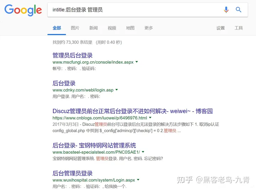Click the snippet 帐号: . 密码: . 验证码:
256x190 pixels.
(74, 68)
